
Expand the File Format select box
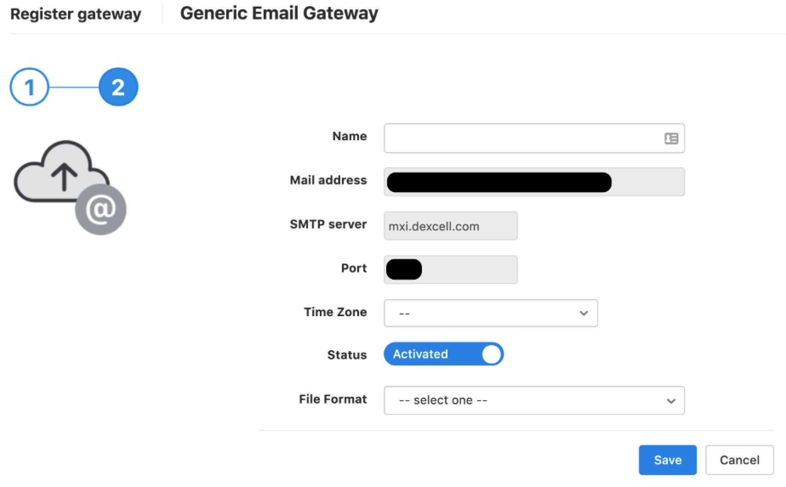coord(534,400)
